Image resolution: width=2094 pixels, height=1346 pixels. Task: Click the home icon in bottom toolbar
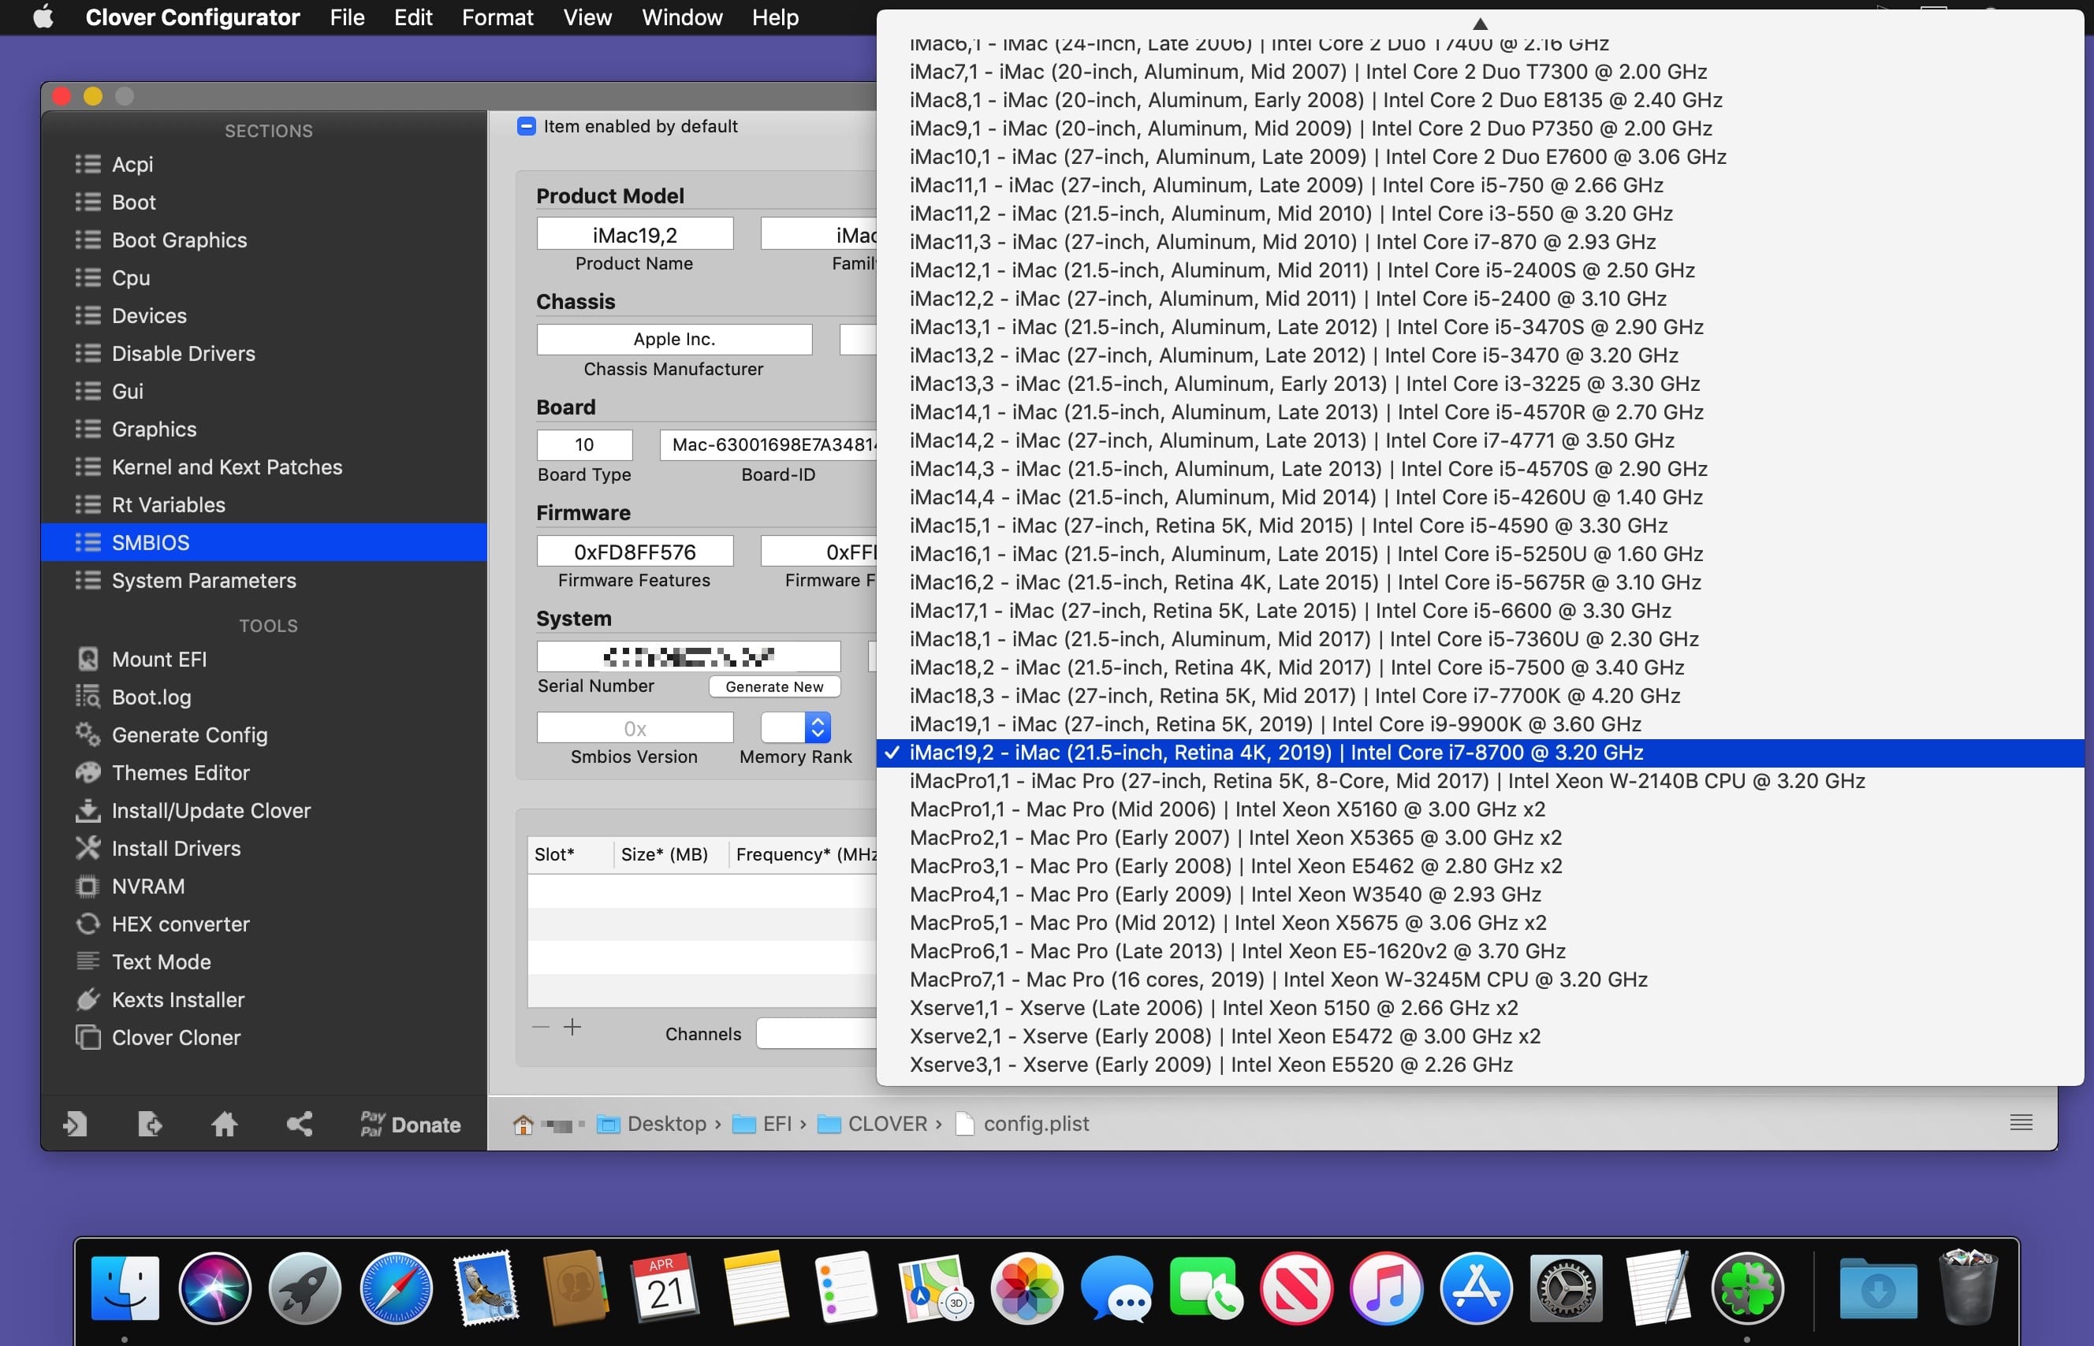(x=225, y=1124)
